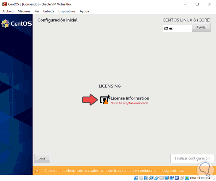
Task: Click the CPU virtualization 'V' icon in status bar
Action: (x=177, y=178)
